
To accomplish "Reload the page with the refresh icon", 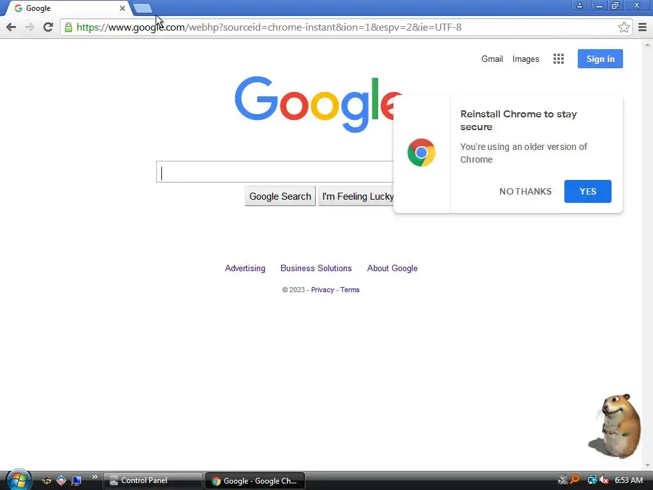I will tap(48, 27).
